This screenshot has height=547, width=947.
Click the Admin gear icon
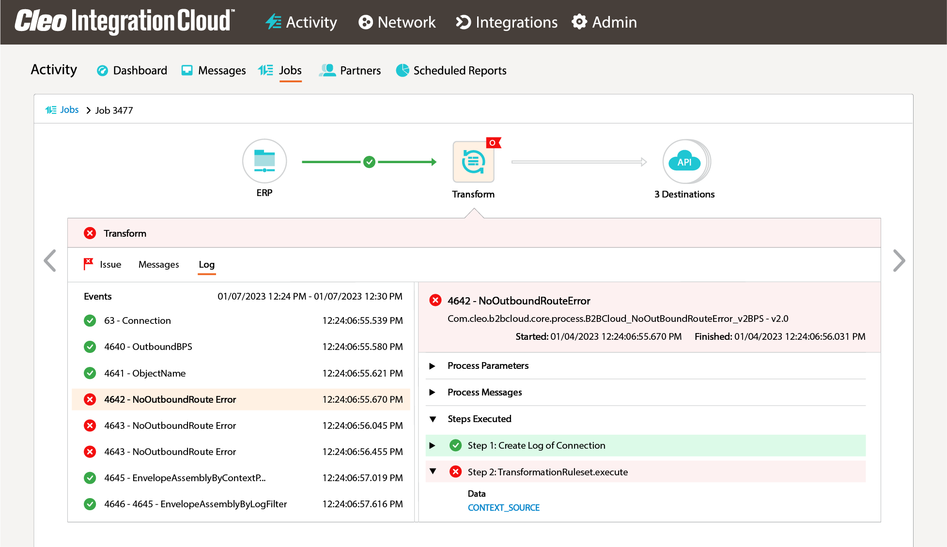click(579, 22)
